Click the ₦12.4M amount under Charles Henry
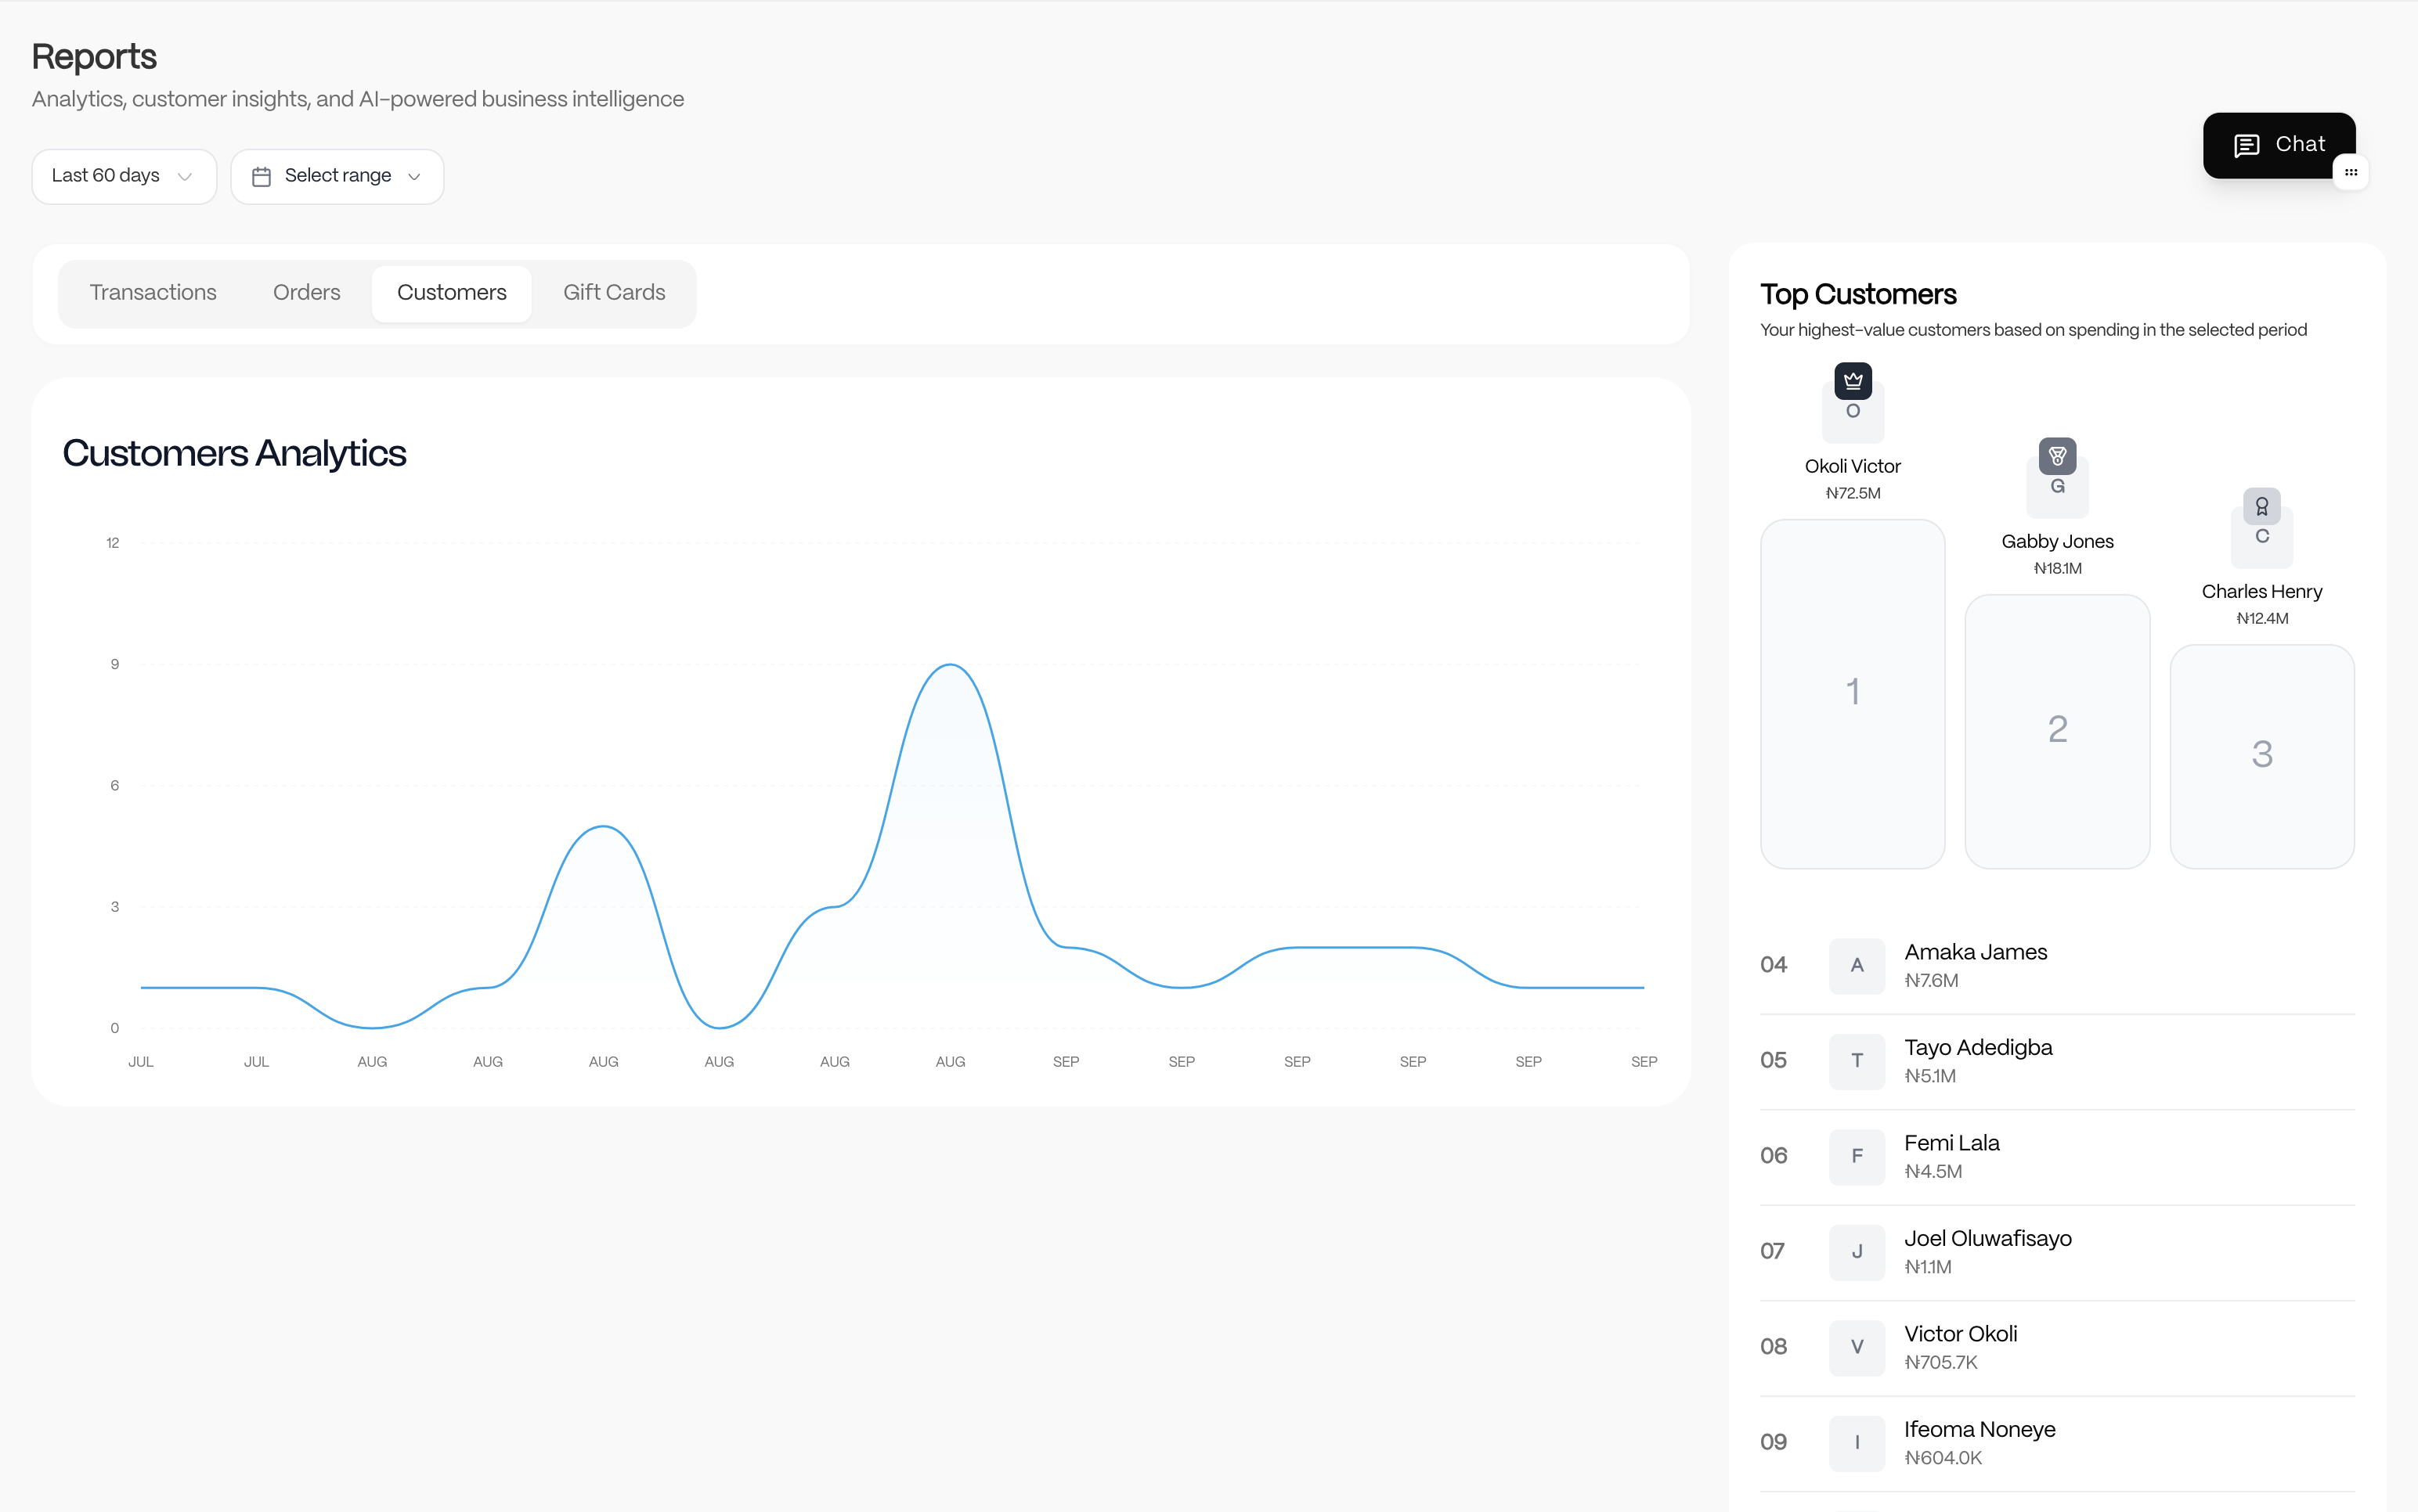This screenshot has width=2418, height=1512. (2261, 618)
